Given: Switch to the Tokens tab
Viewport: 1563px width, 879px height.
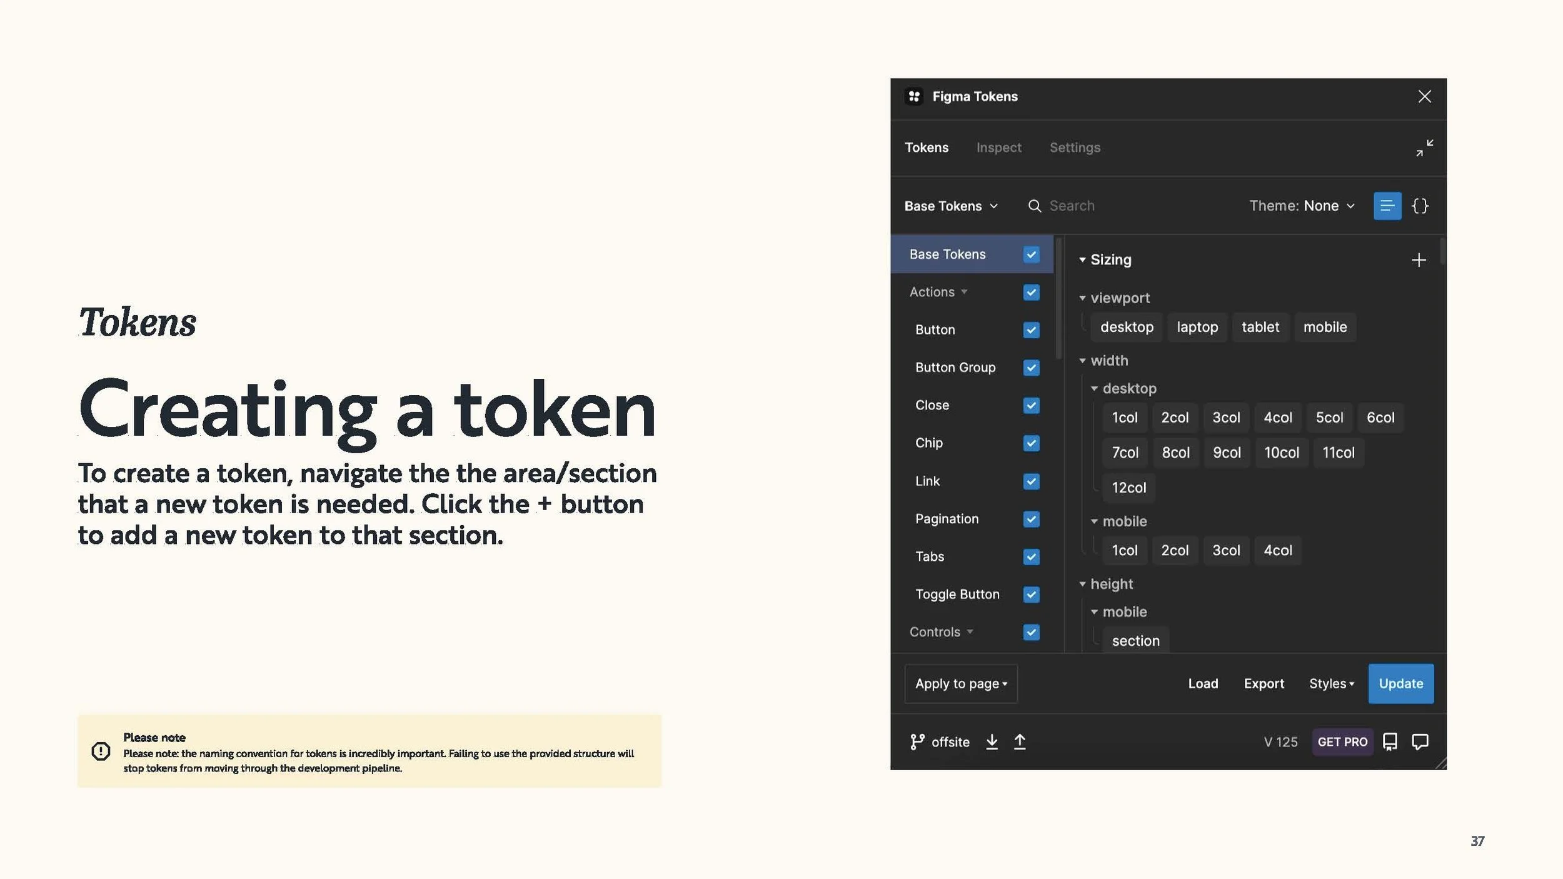Looking at the screenshot, I should [927, 148].
